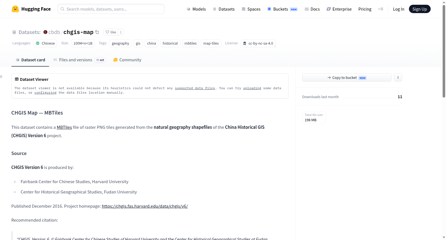Open Buckets in the navigation bar
Screen dimensions: 446x240
[282, 9]
